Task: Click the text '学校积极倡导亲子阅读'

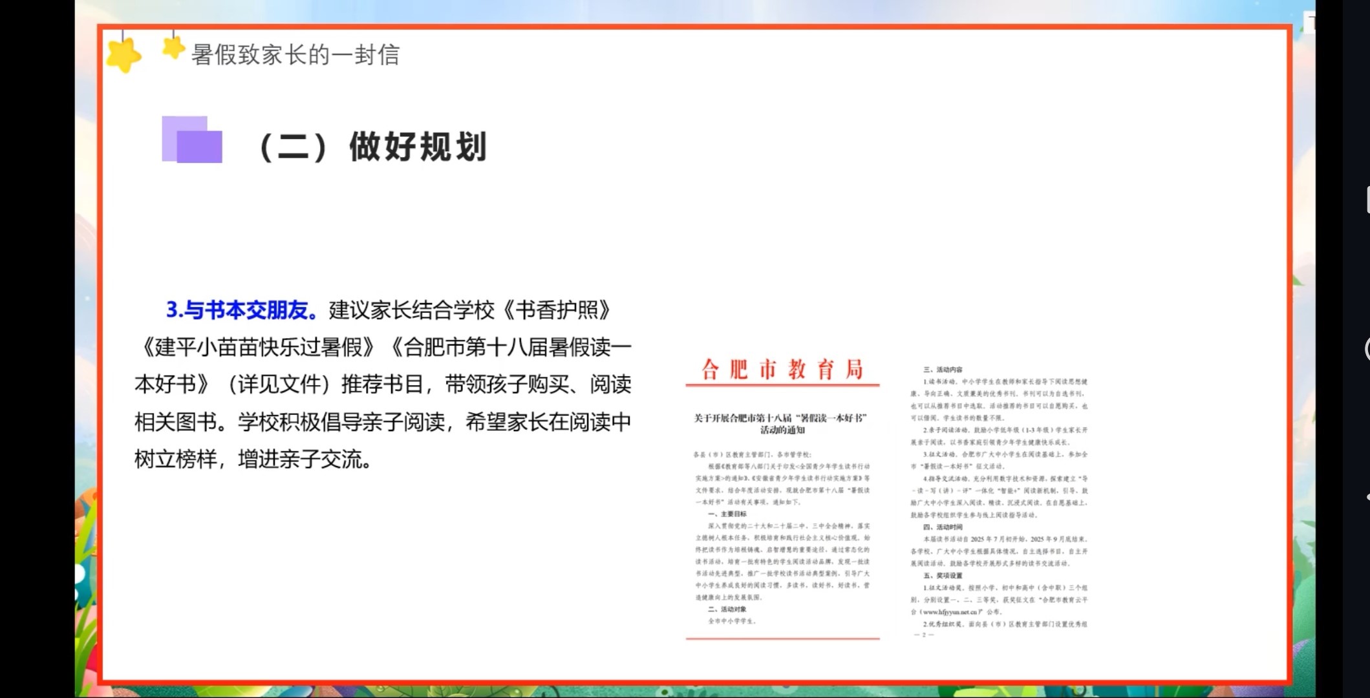Action: coord(341,423)
